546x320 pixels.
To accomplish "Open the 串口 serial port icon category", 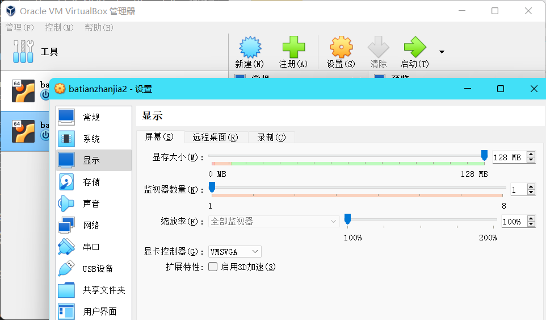I will click(66, 247).
